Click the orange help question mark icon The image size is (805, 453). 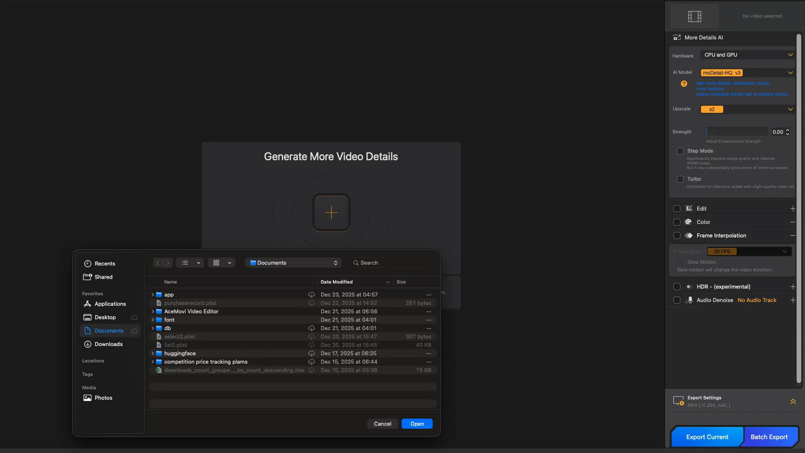tap(684, 84)
